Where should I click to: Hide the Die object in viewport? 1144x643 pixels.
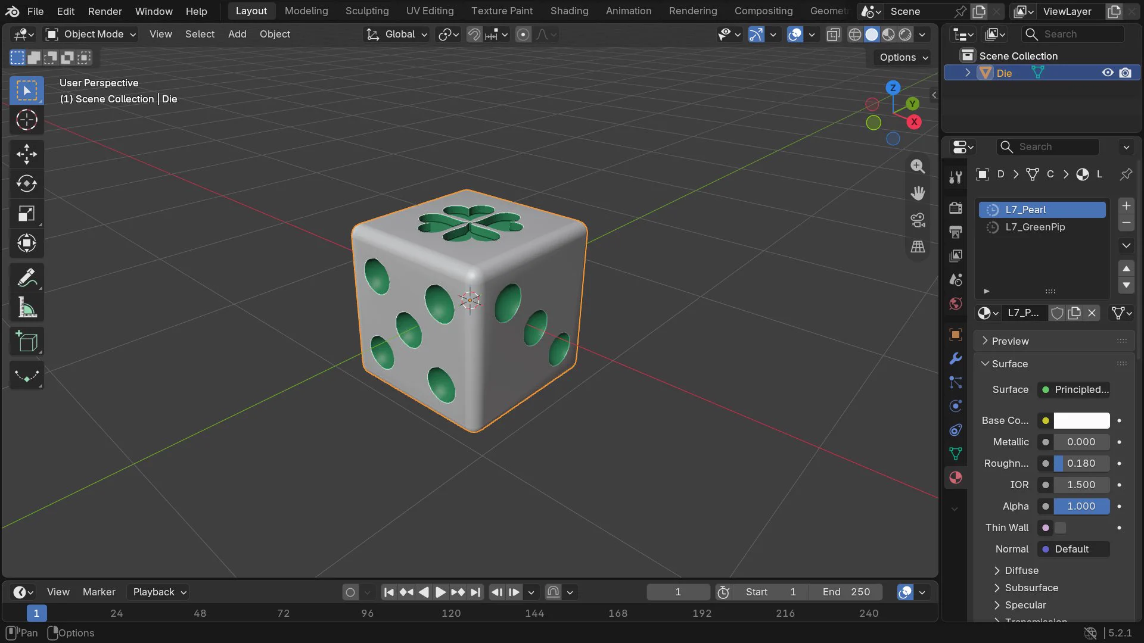[x=1108, y=73]
